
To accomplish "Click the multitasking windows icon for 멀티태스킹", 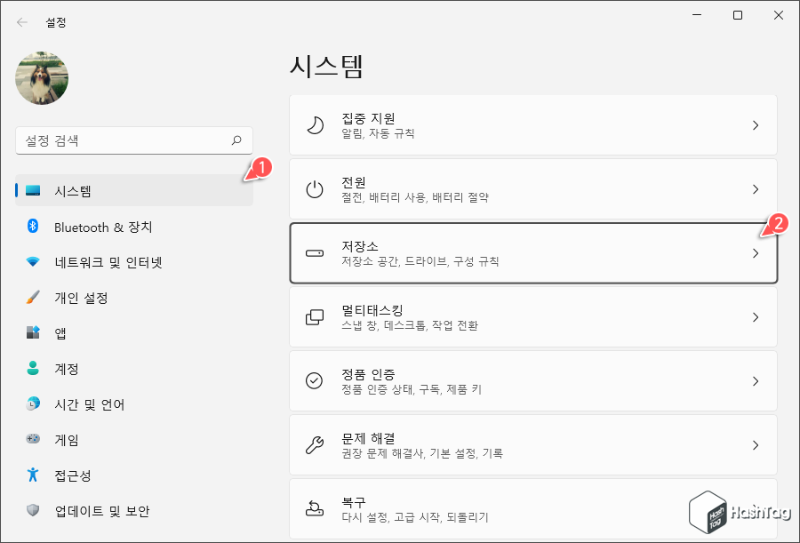I will click(314, 316).
